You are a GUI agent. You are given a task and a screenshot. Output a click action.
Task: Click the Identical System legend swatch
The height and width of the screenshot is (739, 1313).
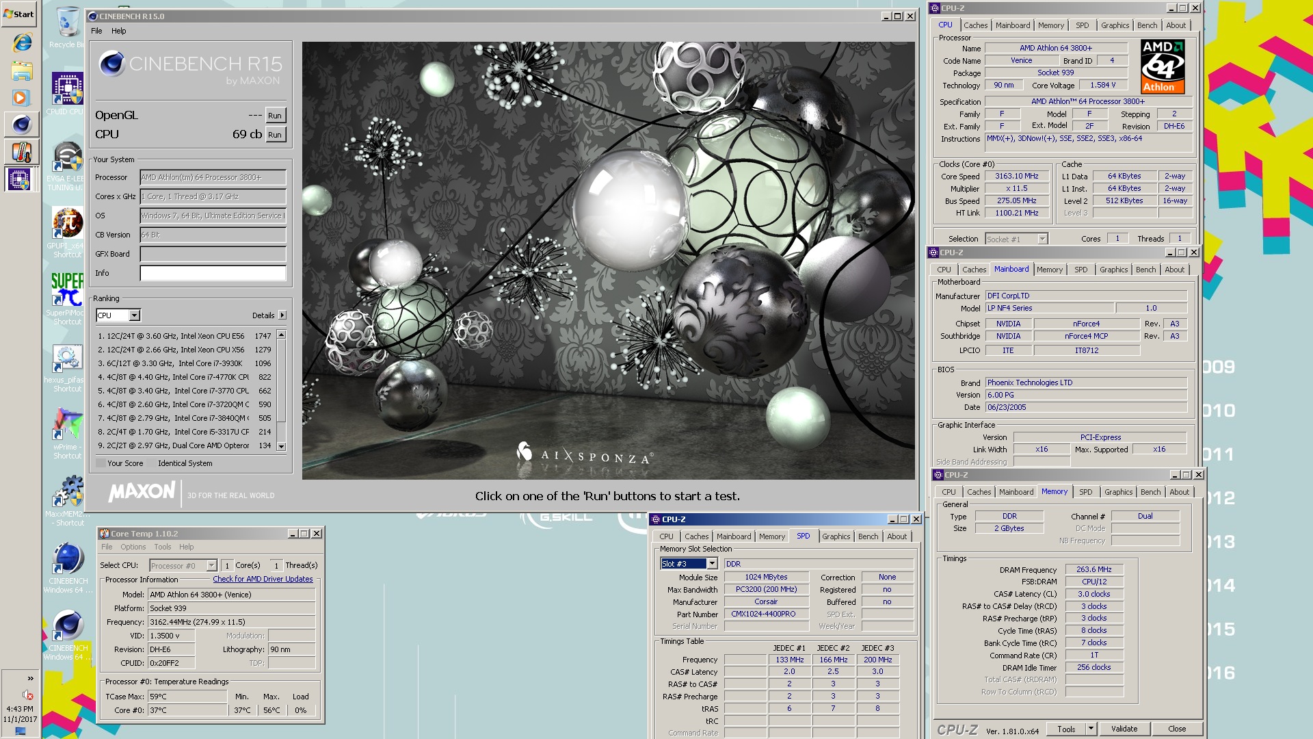coord(152,463)
